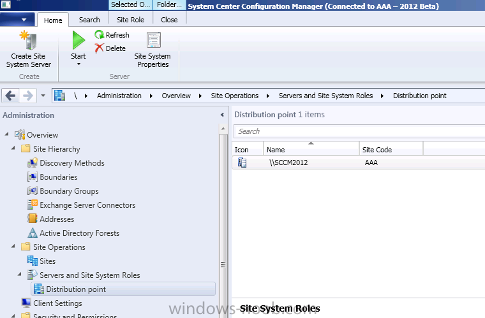Click the green Start arrow icon
Image resolution: width=485 pixels, height=318 pixels.
pyautogui.click(x=78, y=40)
